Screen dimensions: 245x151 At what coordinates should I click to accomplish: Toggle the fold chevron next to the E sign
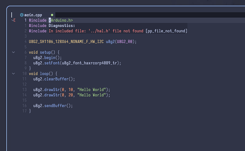click(x=12, y=20)
